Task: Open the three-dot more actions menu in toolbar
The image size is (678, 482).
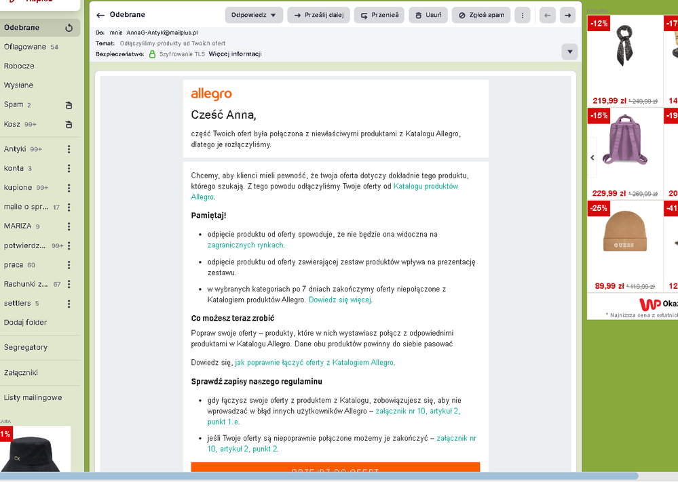Action: pos(522,15)
